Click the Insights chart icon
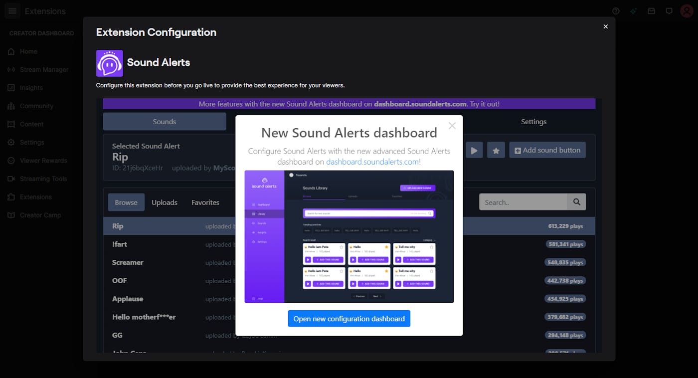Screen dimensions: 698x378 pyautogui.click(x=11, y=88)
